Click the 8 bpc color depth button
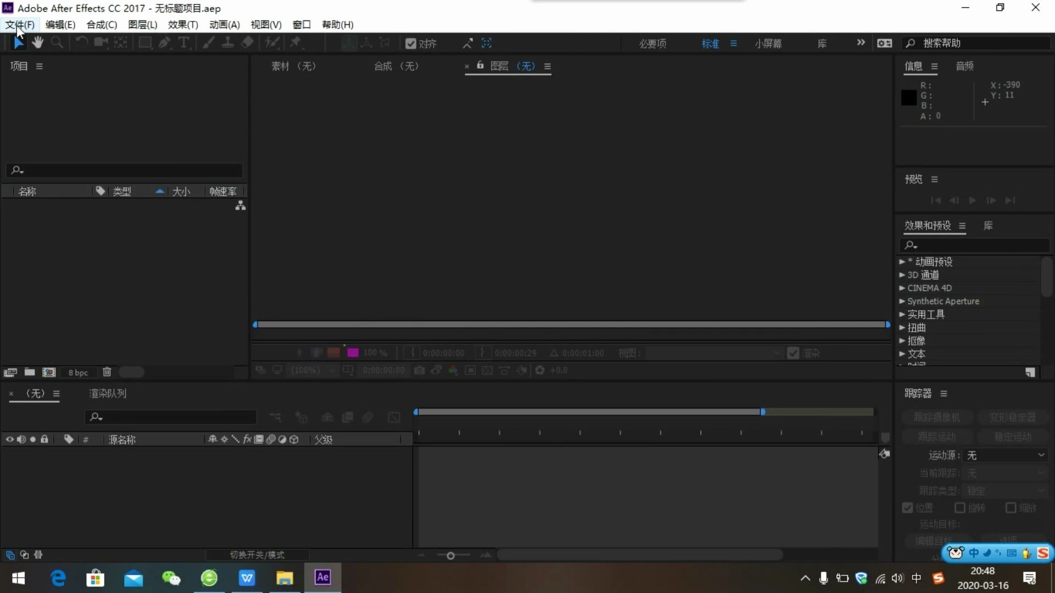1055x593 pixels. [x=78, y=372]
